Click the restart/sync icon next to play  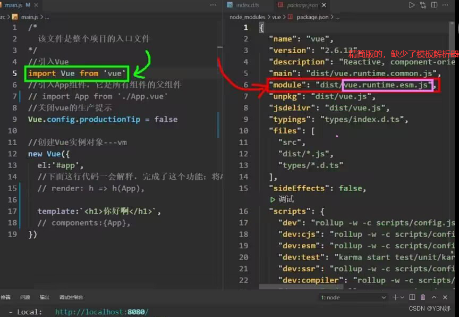pyautogui.click(x=423, y=4)
